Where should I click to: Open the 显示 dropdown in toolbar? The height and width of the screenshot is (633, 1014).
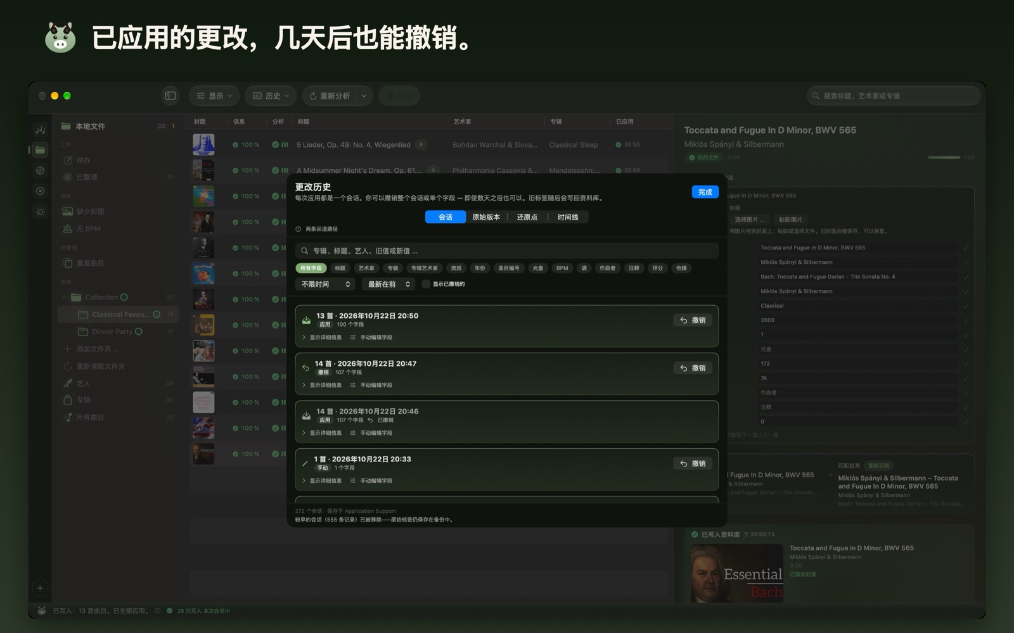click(x=214, y=96)
